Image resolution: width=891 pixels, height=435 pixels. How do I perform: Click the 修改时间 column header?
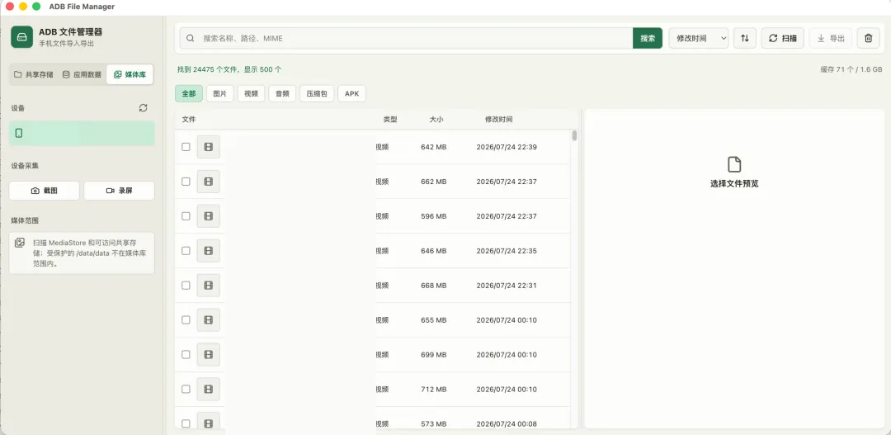point(498,120)
